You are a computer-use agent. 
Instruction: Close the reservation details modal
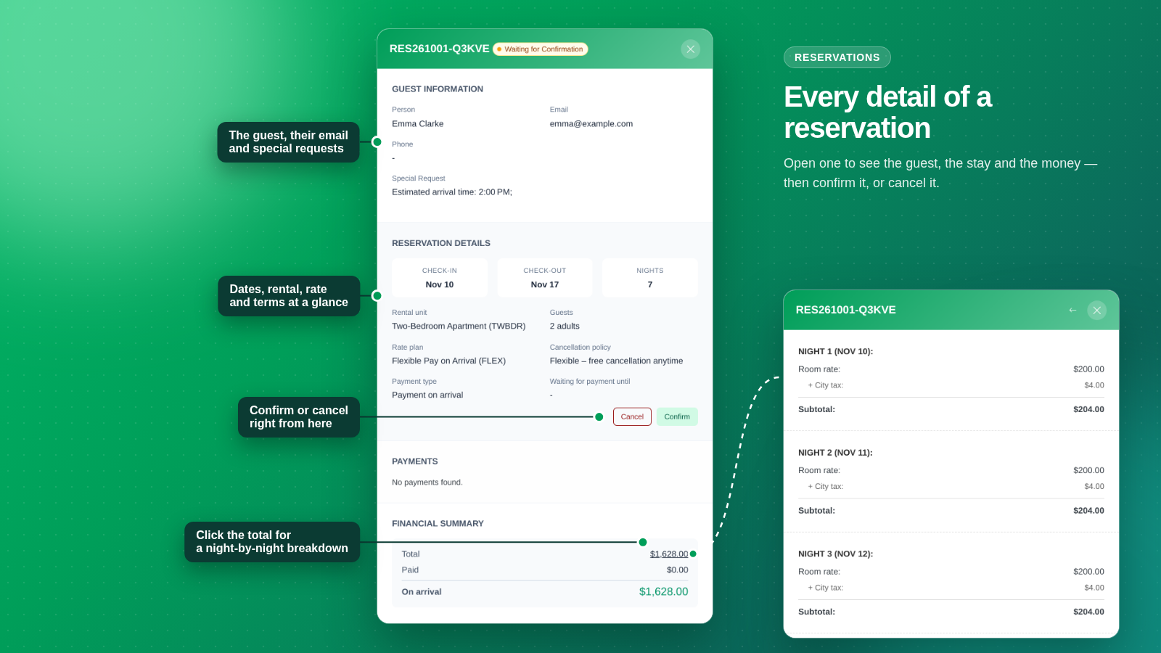click(x=690, y=49)
